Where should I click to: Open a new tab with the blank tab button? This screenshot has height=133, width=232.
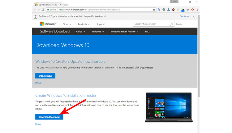pos(66,5)
